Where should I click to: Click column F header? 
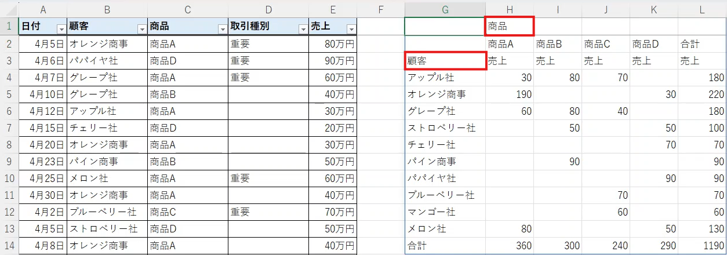coord(380,9)
